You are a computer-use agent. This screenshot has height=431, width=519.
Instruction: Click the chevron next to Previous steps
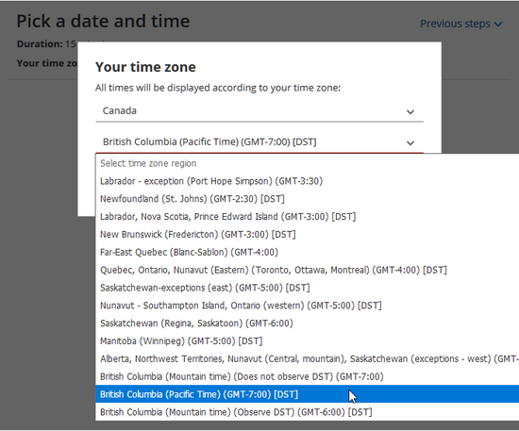coord(498,25)
